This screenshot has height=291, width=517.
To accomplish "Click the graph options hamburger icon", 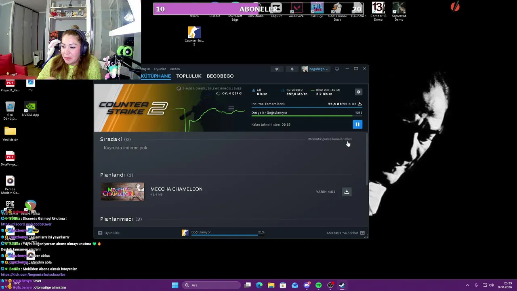I will pos(231,108).
